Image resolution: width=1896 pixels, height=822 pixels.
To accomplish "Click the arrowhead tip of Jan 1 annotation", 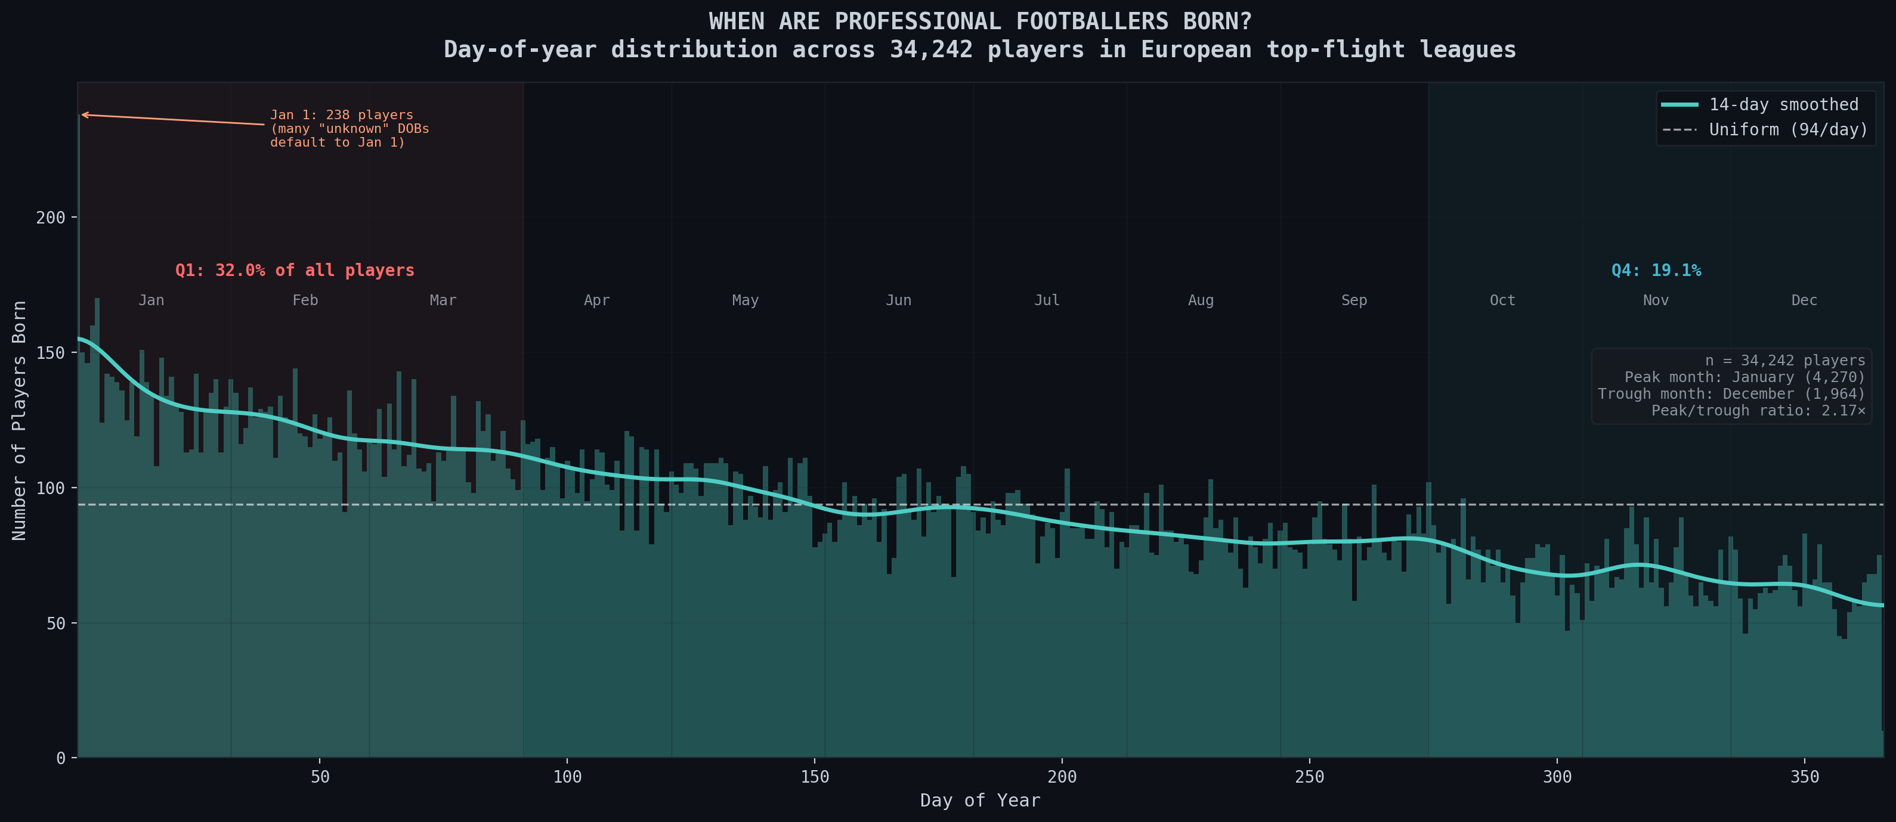I will click(82, 114).
